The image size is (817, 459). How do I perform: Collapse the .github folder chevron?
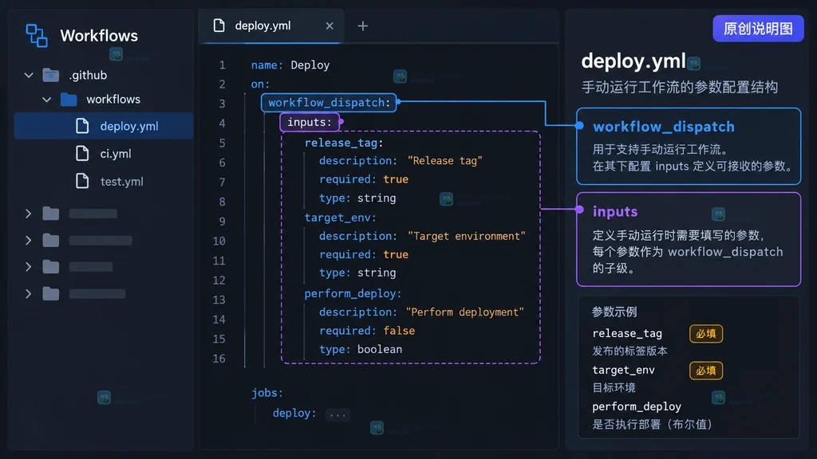click(29, 76)
